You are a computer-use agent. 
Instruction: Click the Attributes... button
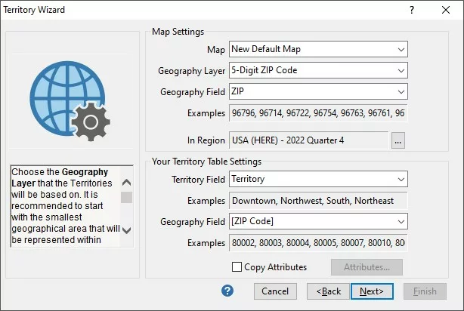tap(367, 267)
